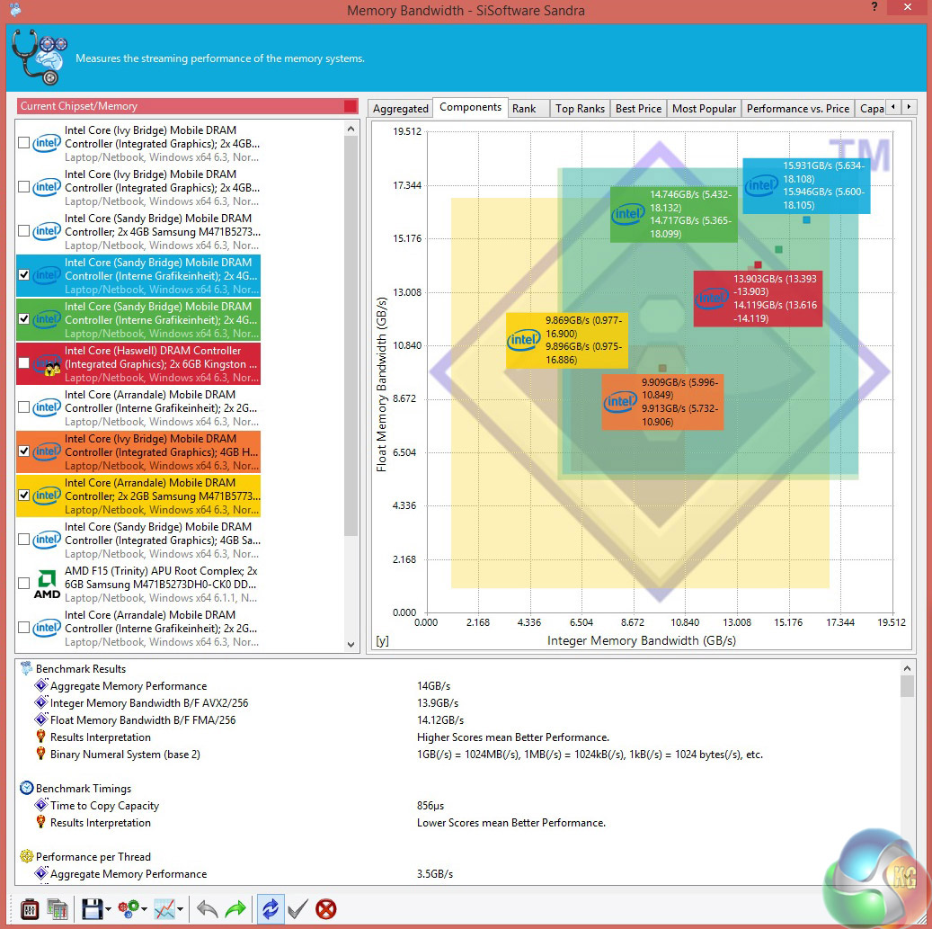The image size is (932, 929).
Task: Check the red Haswell 2x 6GB Kingston entry
Action: pyautogui.click(x=23, y=363)
